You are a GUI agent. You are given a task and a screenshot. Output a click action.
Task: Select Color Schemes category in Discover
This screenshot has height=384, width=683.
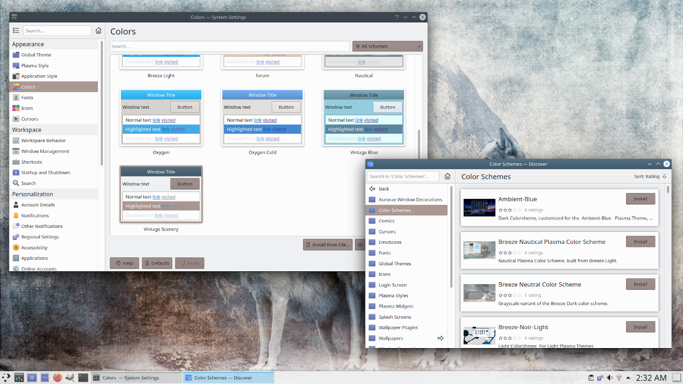click(406, 210)
